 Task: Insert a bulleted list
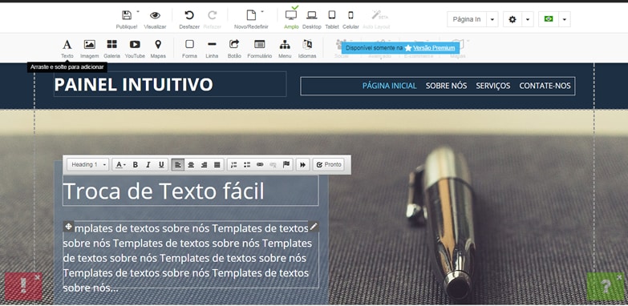point(247,165)
